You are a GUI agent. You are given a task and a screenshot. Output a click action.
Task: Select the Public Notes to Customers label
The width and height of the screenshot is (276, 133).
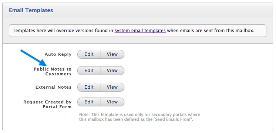[53, 72]
